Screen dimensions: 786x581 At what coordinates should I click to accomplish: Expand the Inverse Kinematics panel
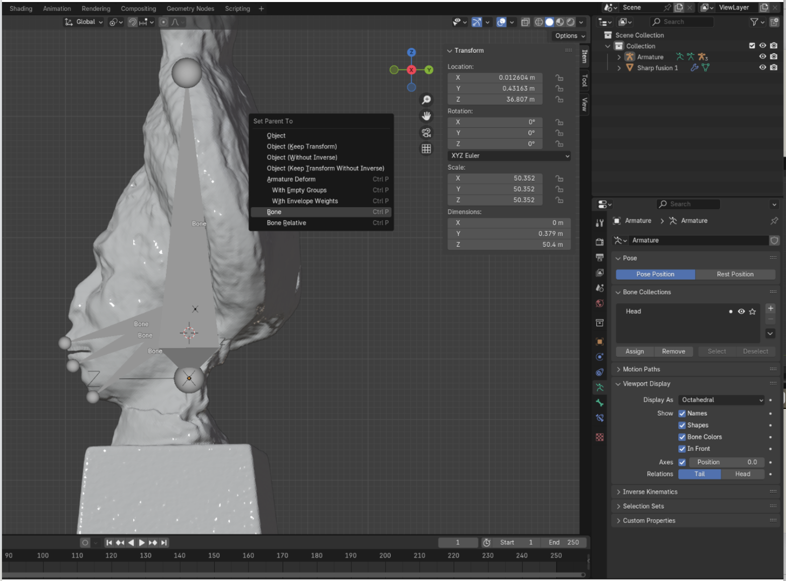[x=650, y=492]
